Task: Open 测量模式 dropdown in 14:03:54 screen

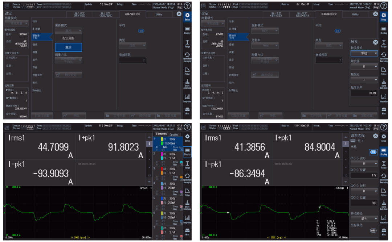Action: (16, 24)
